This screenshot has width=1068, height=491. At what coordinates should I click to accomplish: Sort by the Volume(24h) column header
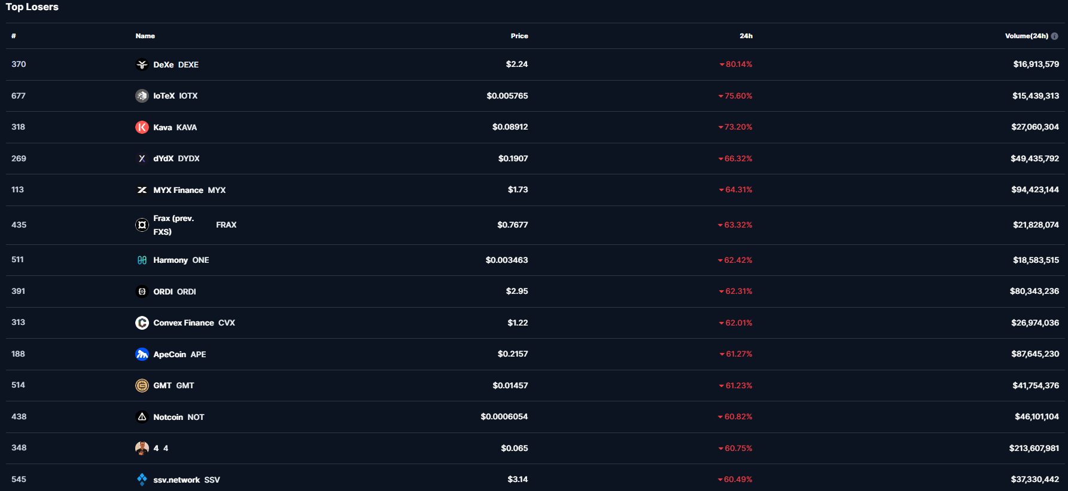tap(1026, 36)
